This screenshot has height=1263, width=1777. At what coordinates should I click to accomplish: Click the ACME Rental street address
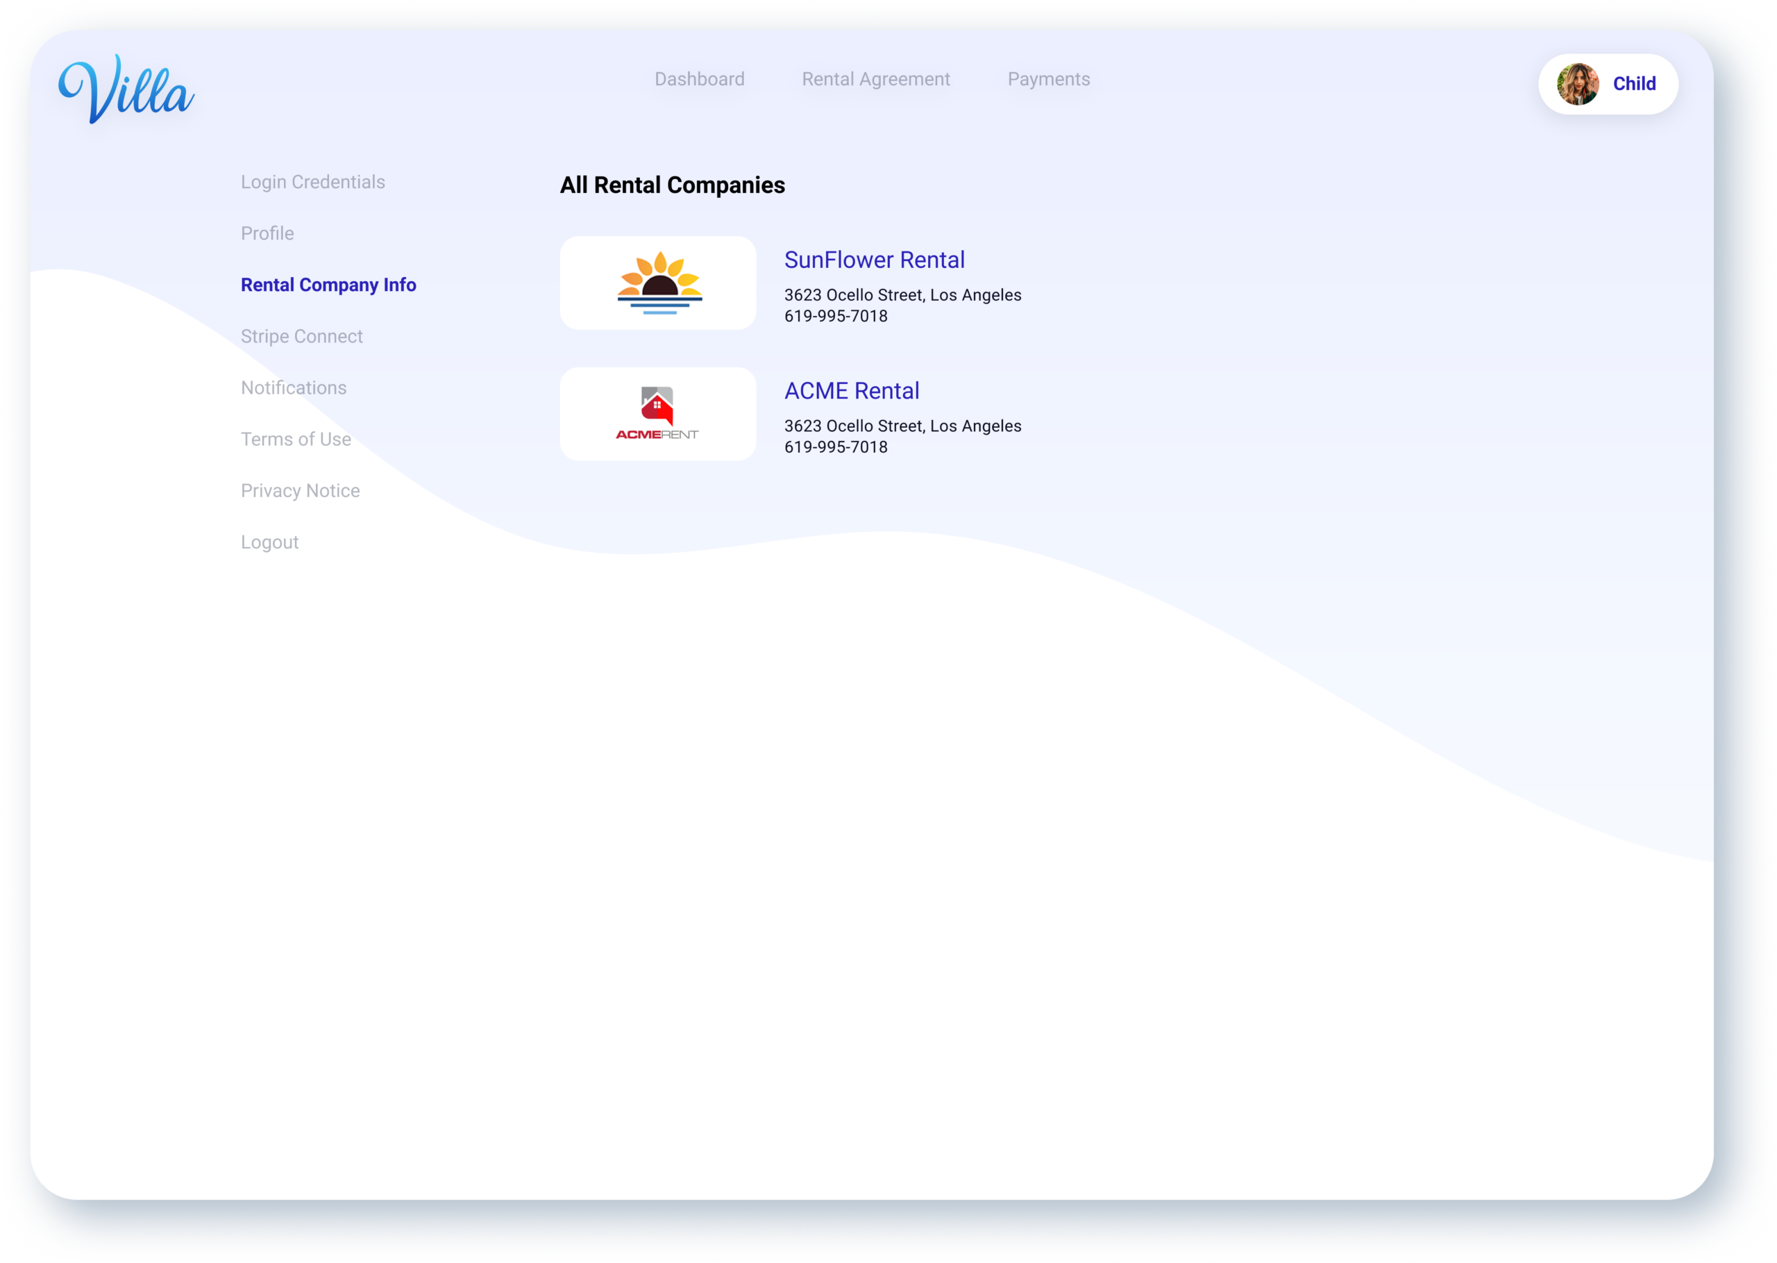click(902, 426)
